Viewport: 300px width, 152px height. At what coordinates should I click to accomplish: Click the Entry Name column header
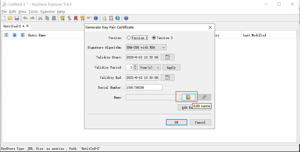pyautogui.click(x=37, y=35)
